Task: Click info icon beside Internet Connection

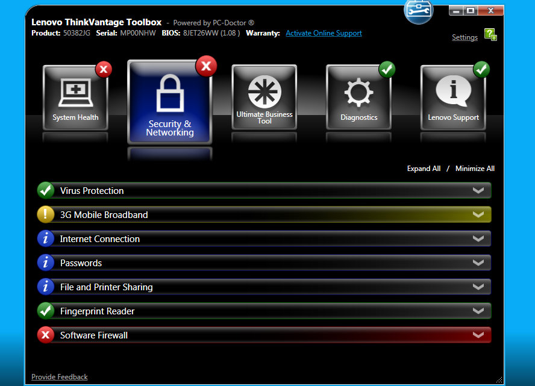Action: point(46,238)
